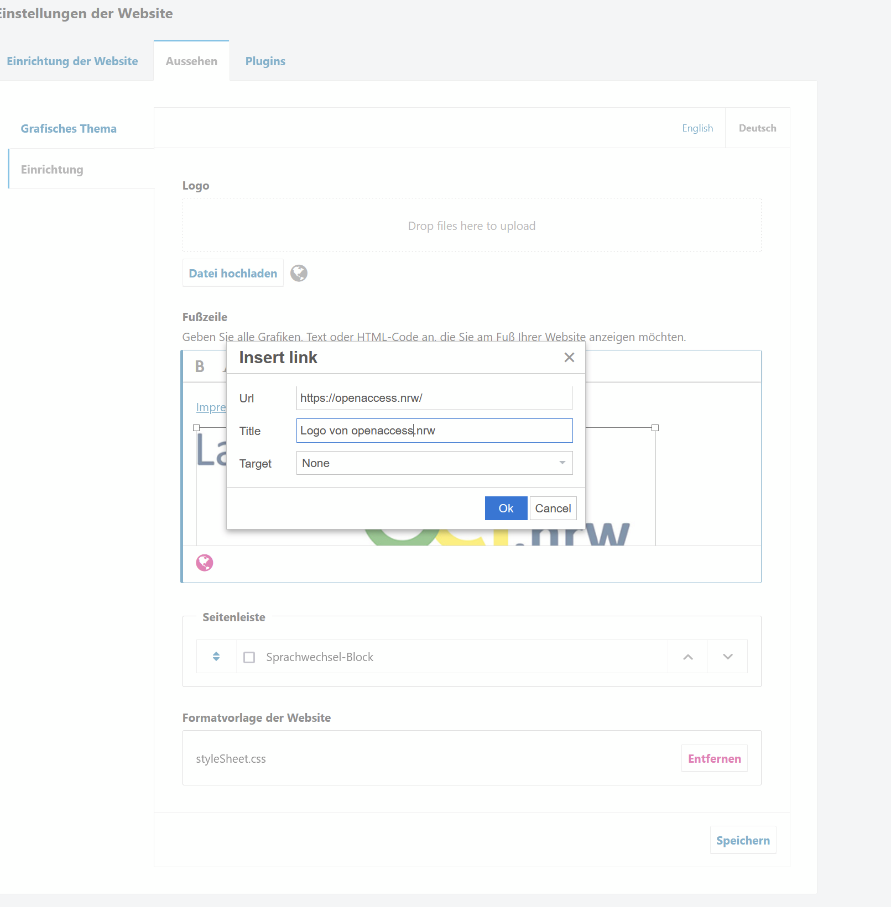Click the drag handle for Sprachwechsel-Block
Screen dimensions: 891x907
(216, 657)
